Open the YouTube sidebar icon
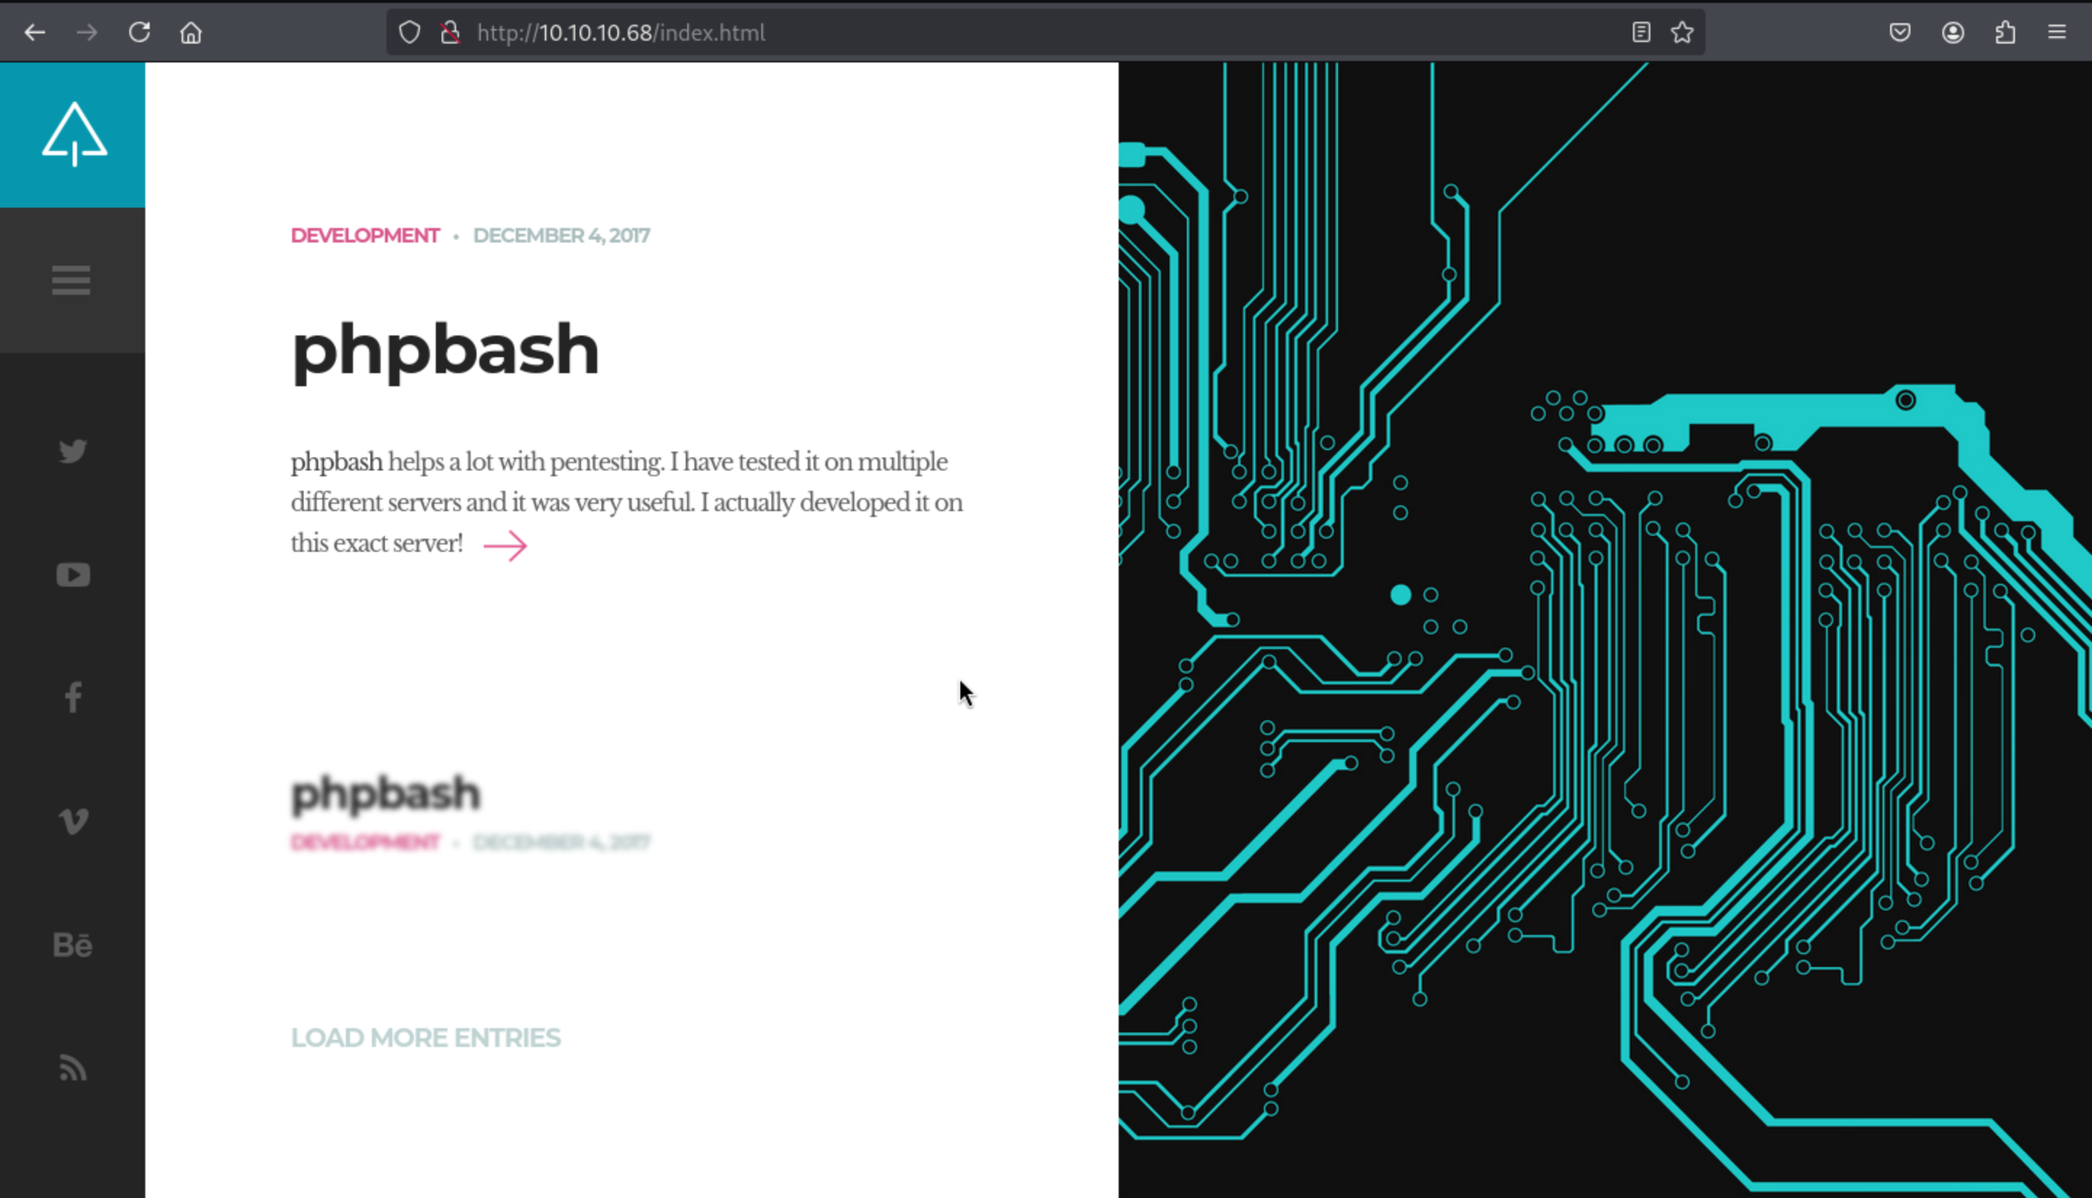 [73, 574]
